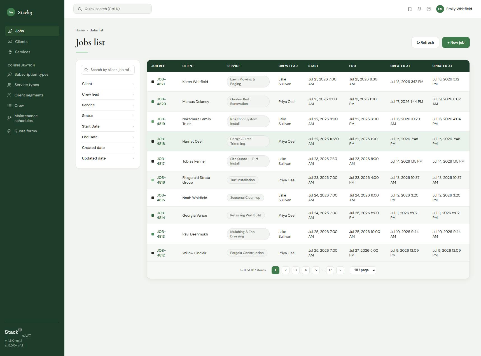The width and height of the screenshot is (481, 356).
Task: Click the Quote forms icon
Action: (10, 131)
